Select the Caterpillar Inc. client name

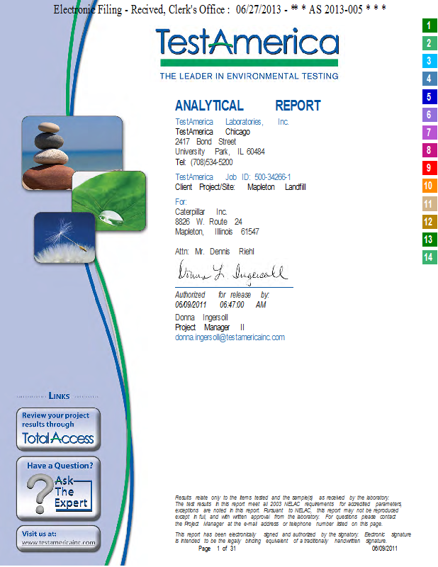pyautogui.click(x=201, y=212)
